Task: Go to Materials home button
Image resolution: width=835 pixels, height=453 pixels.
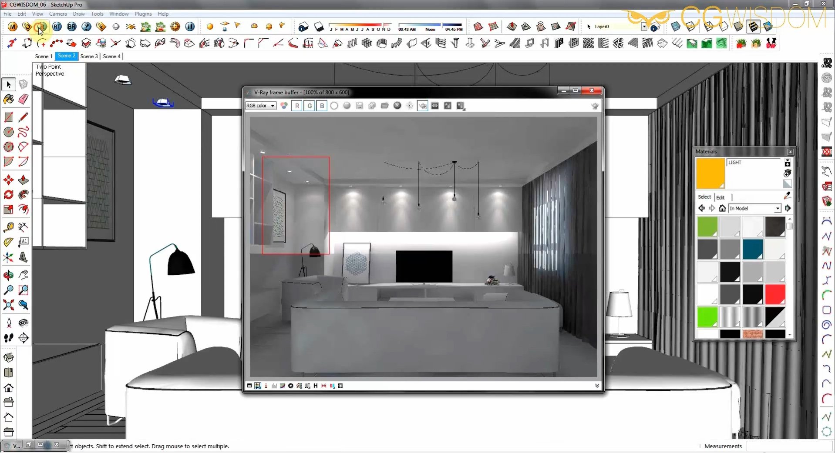Action: 722,208
